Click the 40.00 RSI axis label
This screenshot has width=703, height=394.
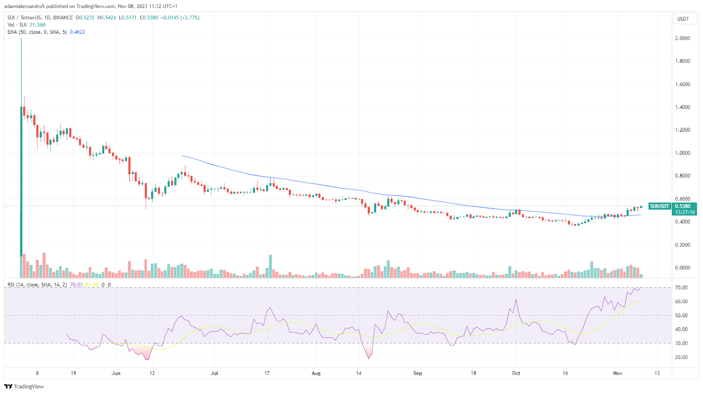coord(681,330)
